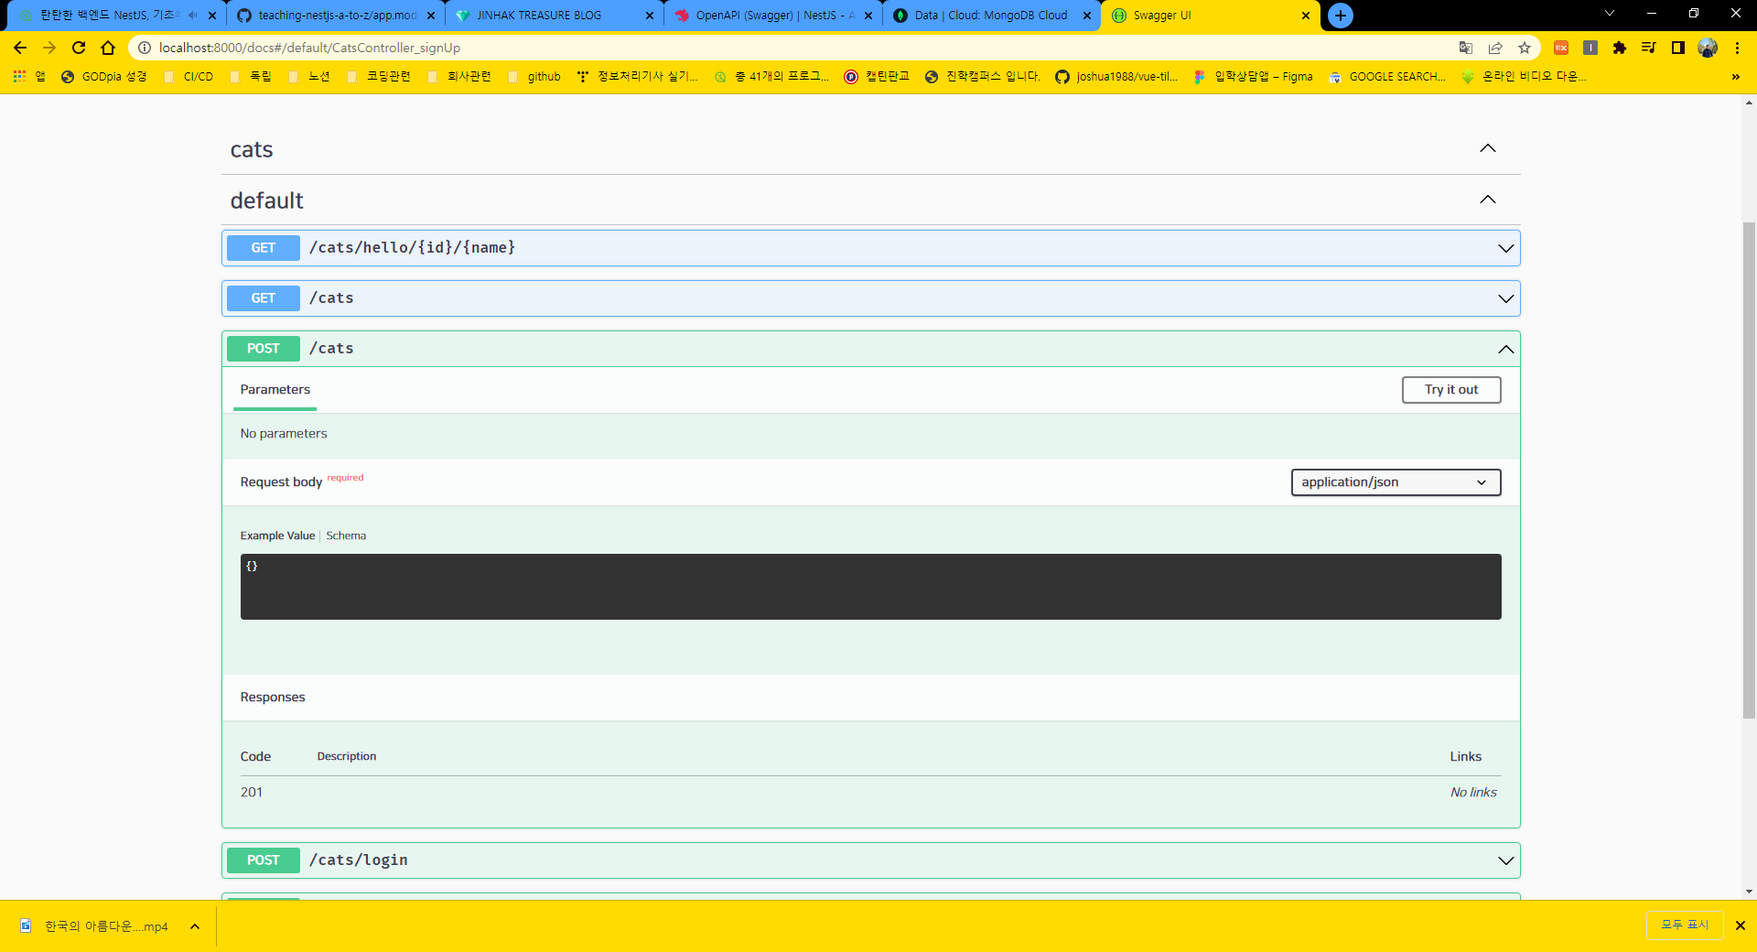Open the application/json content type dropdown
Viewport: 1757px width, 952px height.
click(x=1396, y=482)
